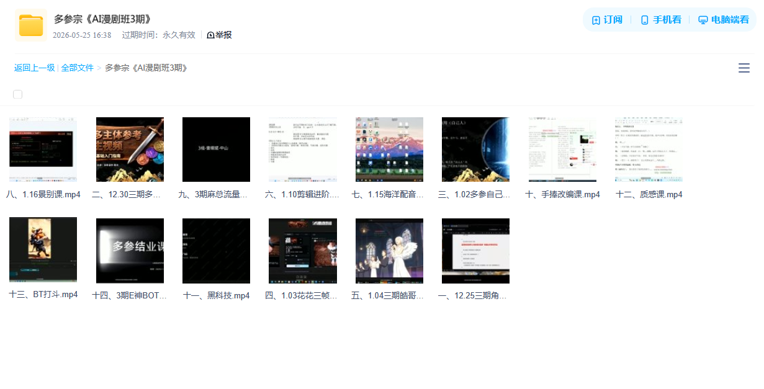Click the yellow folder icon
Viewport: 764px width, 389px height.
pyautogui.click(x=31, y=25)
